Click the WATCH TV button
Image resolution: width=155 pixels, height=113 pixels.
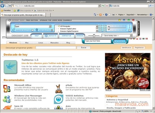51,36
